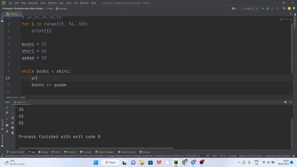This screenshot has height=167, width=297.
Task: Open the PyCharm icon in the taskbar
Action: click(x=176, y=162)
